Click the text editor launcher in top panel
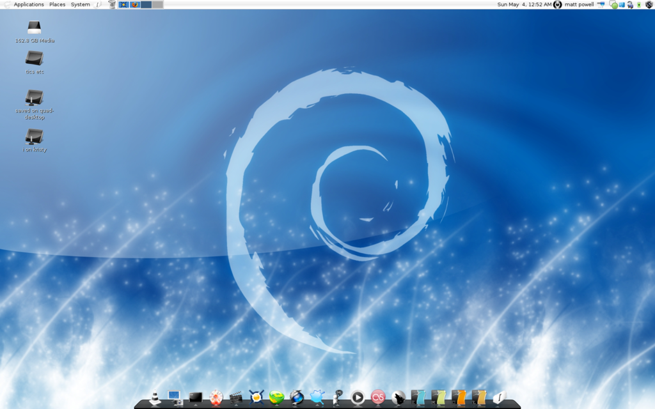Viewport: 655px width, 409px height. [99, 4]
